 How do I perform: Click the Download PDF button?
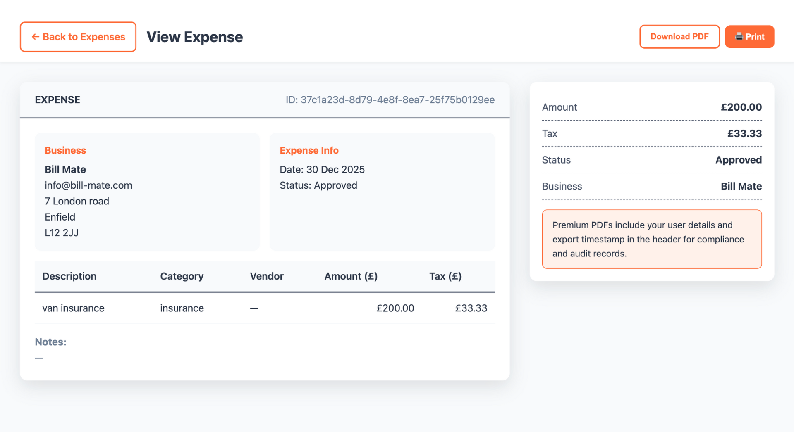click(679, 36)
